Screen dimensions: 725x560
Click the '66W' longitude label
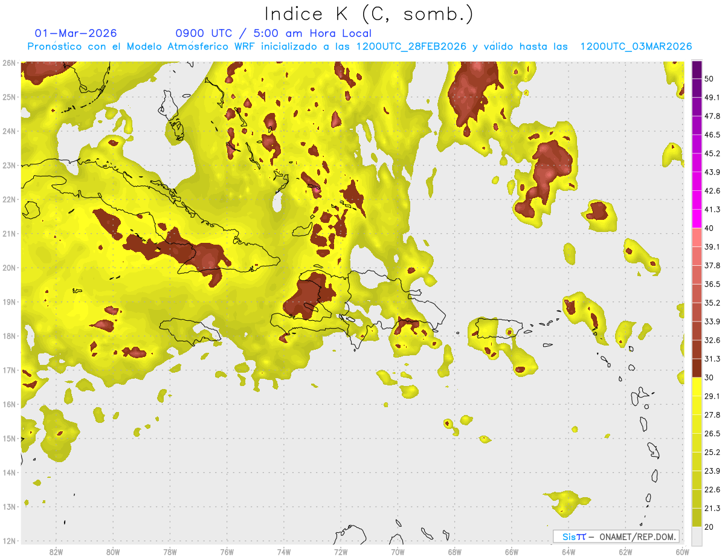pos(512,552)
